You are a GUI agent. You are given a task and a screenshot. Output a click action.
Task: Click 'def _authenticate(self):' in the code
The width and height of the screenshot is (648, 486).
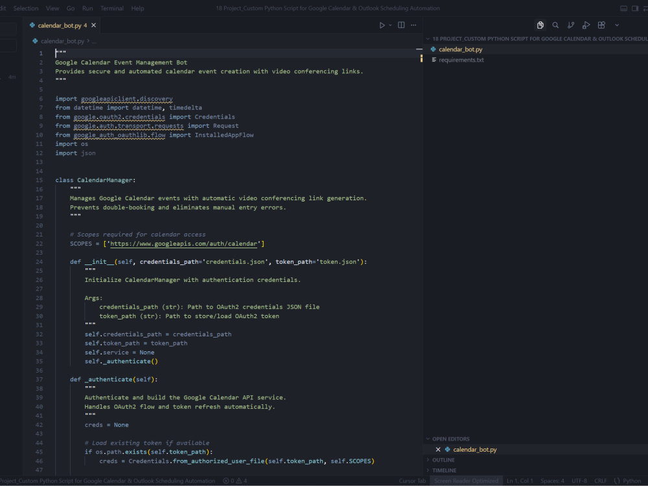(113, 379)
